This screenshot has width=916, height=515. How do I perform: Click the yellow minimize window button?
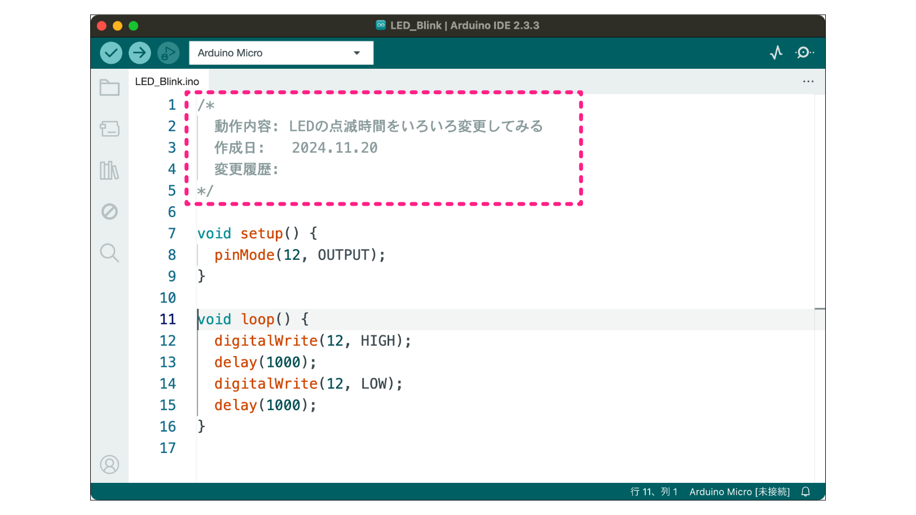pos(117,26)
